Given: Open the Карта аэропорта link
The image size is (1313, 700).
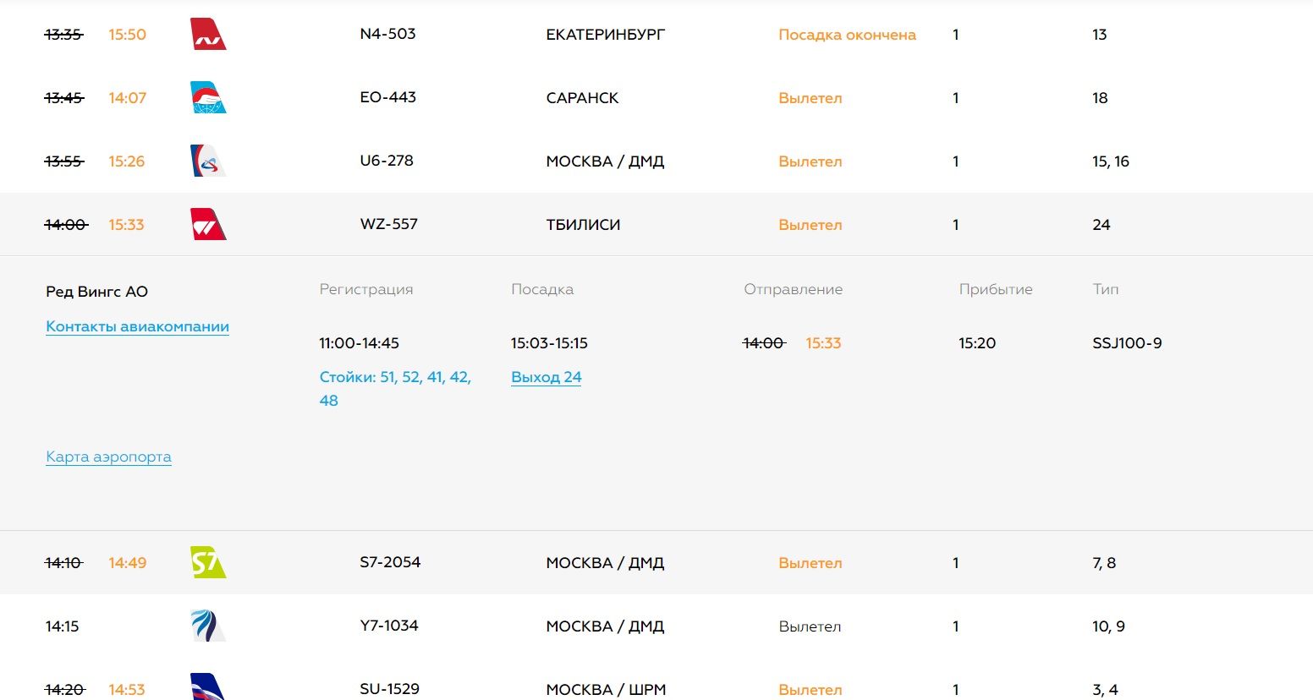Looking at the screenshot, I should pyautogui.click(x=108, y=457).
